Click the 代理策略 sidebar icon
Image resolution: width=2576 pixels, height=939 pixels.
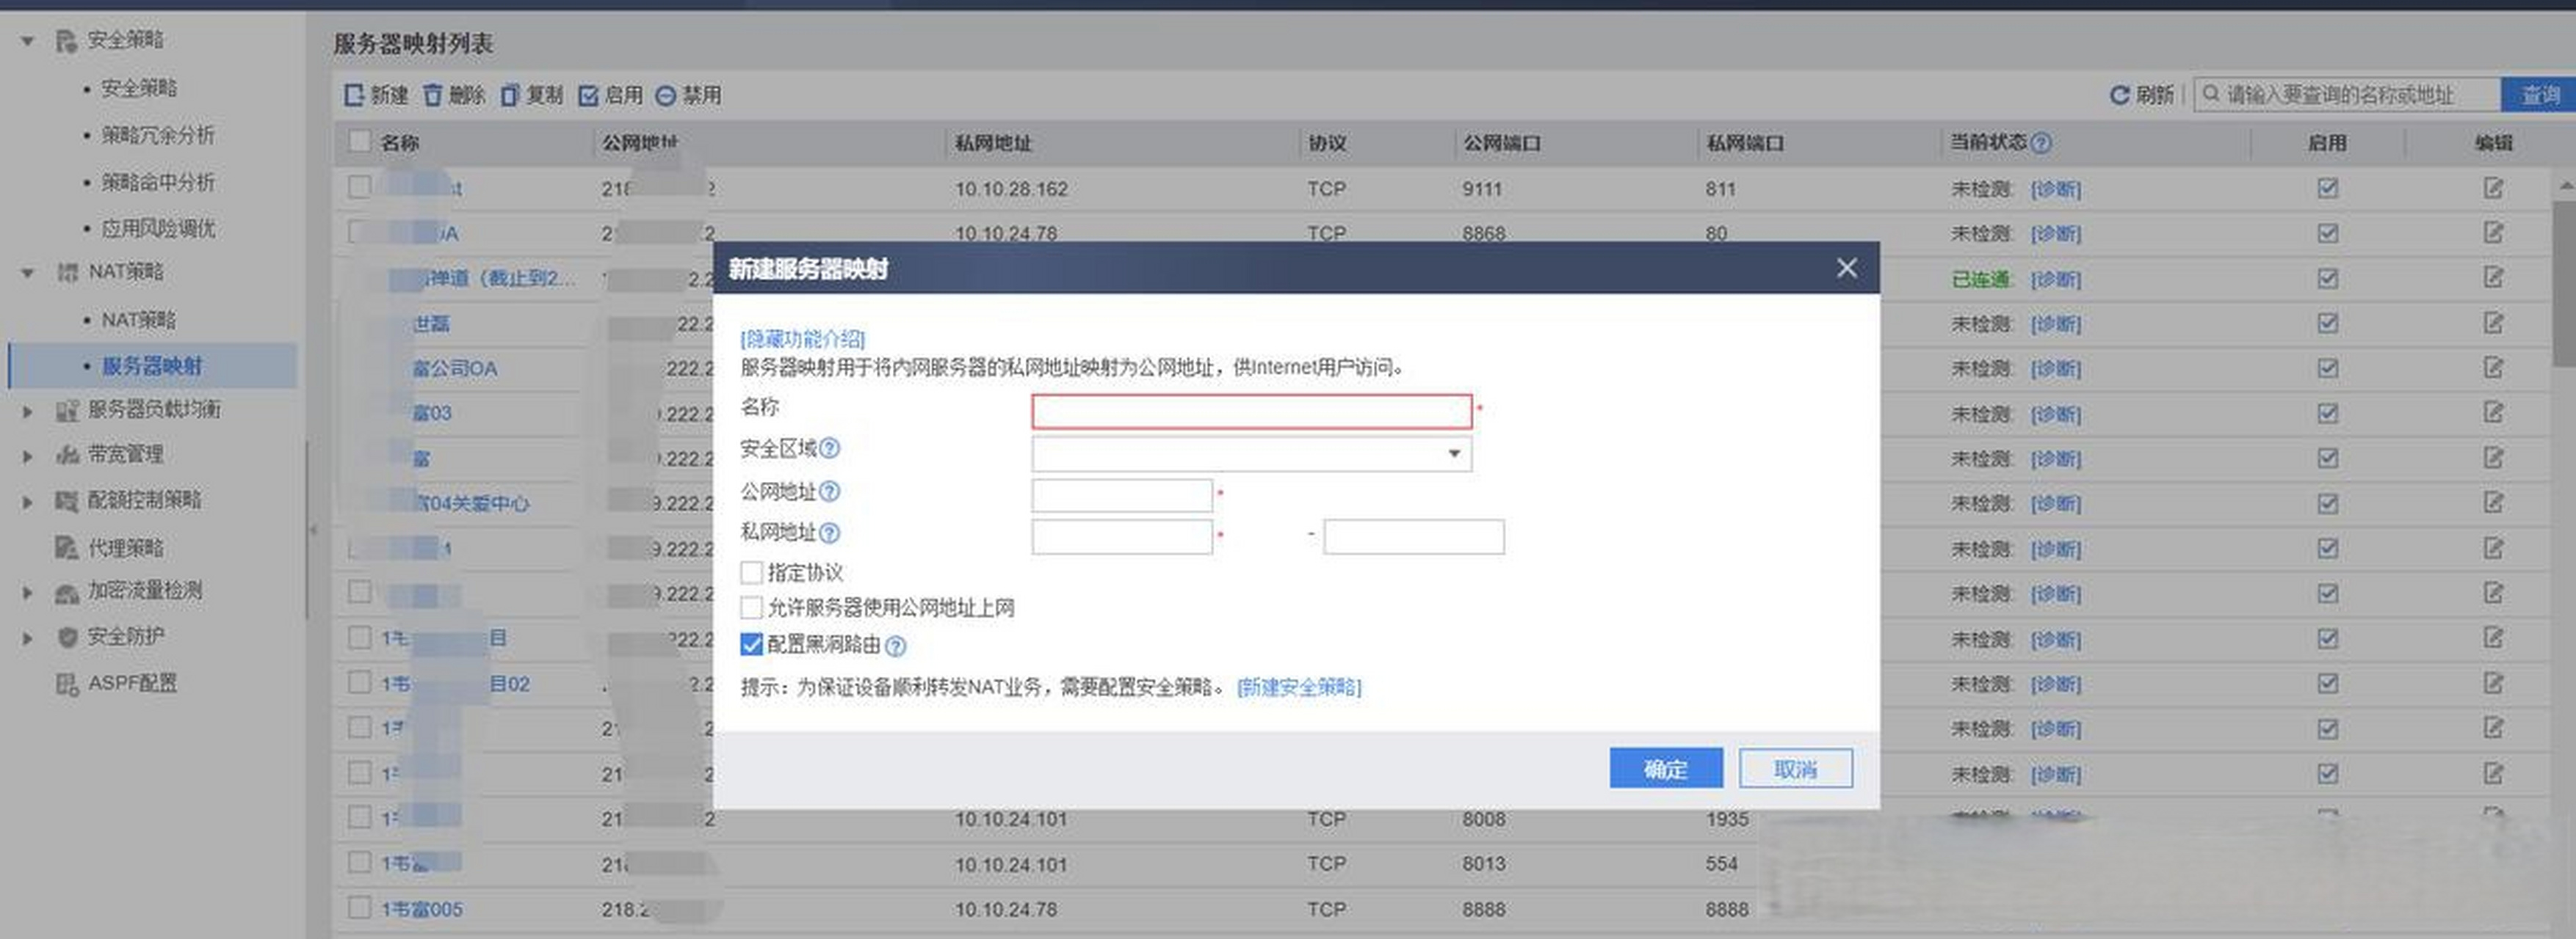click(66, 547)
